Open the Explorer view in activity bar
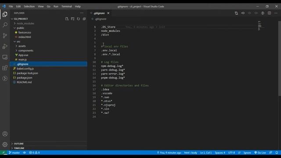This screenshot has height=158, width=281. [5, 14]
